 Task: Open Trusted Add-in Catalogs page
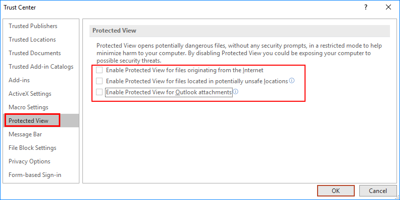[41, 66]
